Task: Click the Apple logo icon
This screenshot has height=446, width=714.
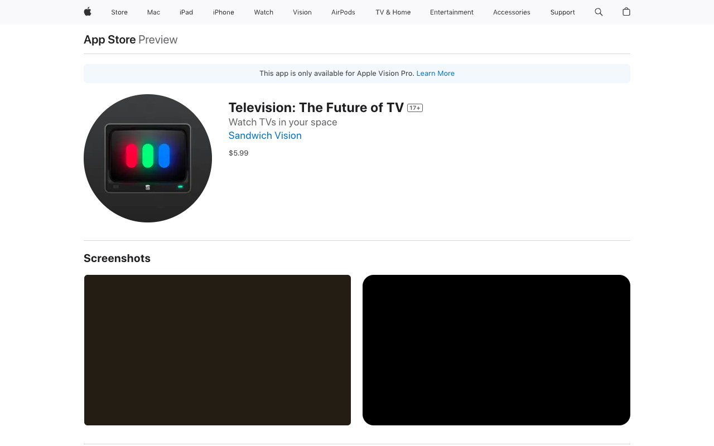Action: pos(88,12)
